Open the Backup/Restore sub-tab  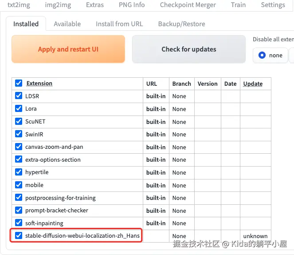pyautogui.click(x=181, y=24)
